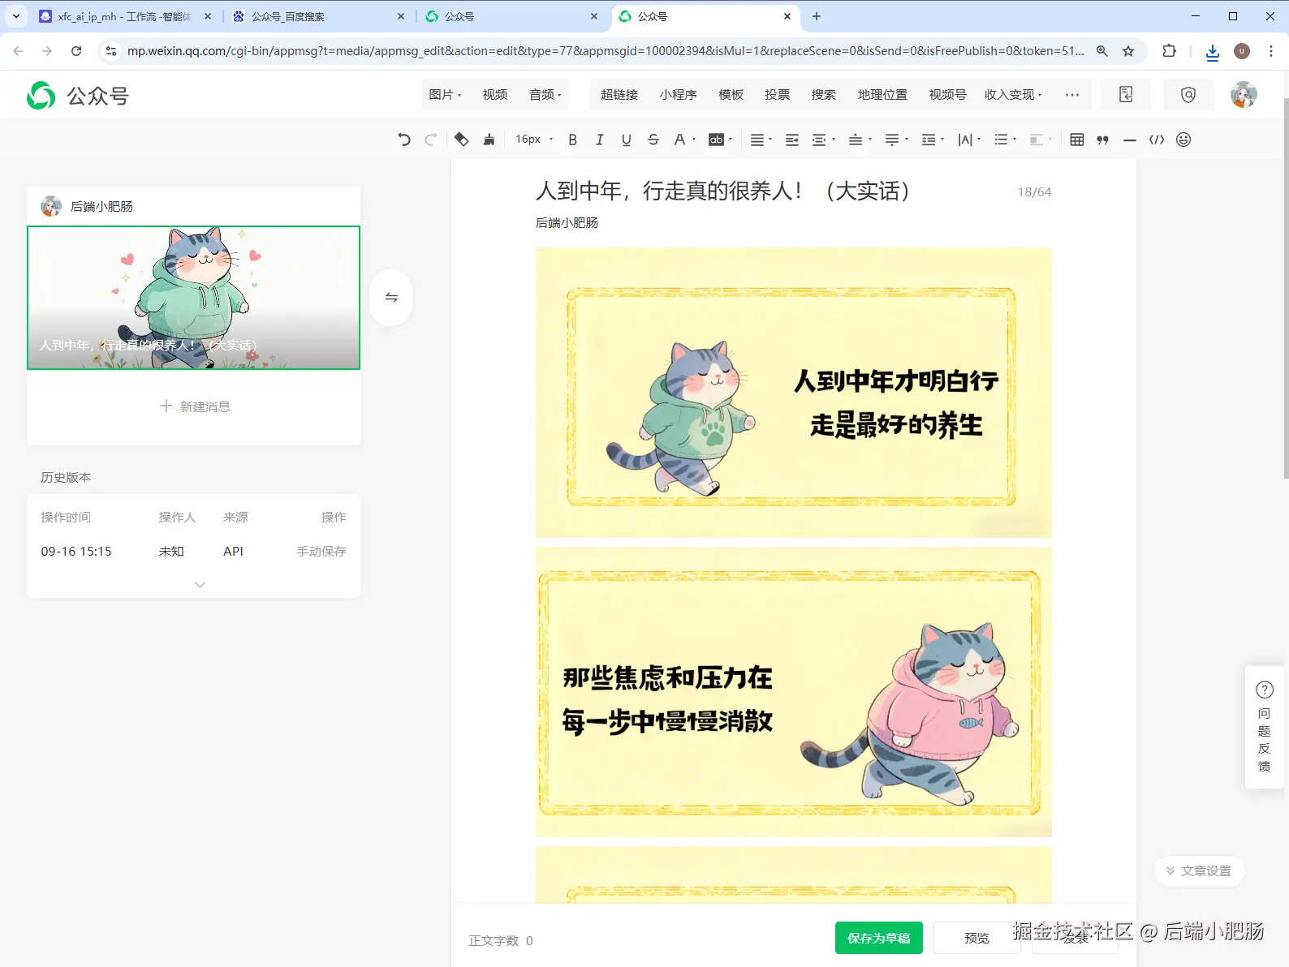Insert a block quote
The image size is (1289, 967).
[x=1102, y=140]
